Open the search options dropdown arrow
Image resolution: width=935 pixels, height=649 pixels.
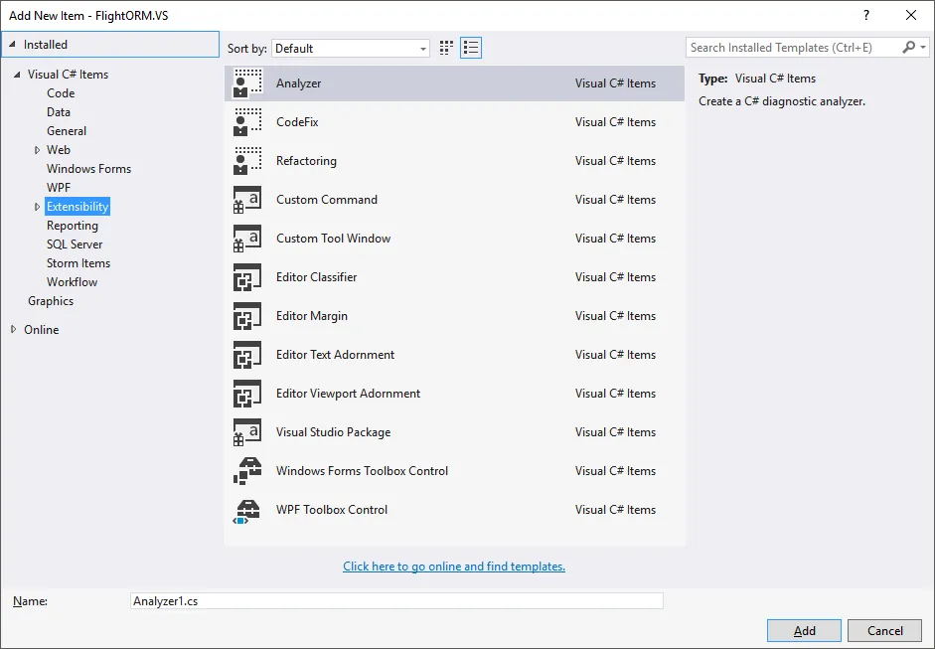(923, 47)
